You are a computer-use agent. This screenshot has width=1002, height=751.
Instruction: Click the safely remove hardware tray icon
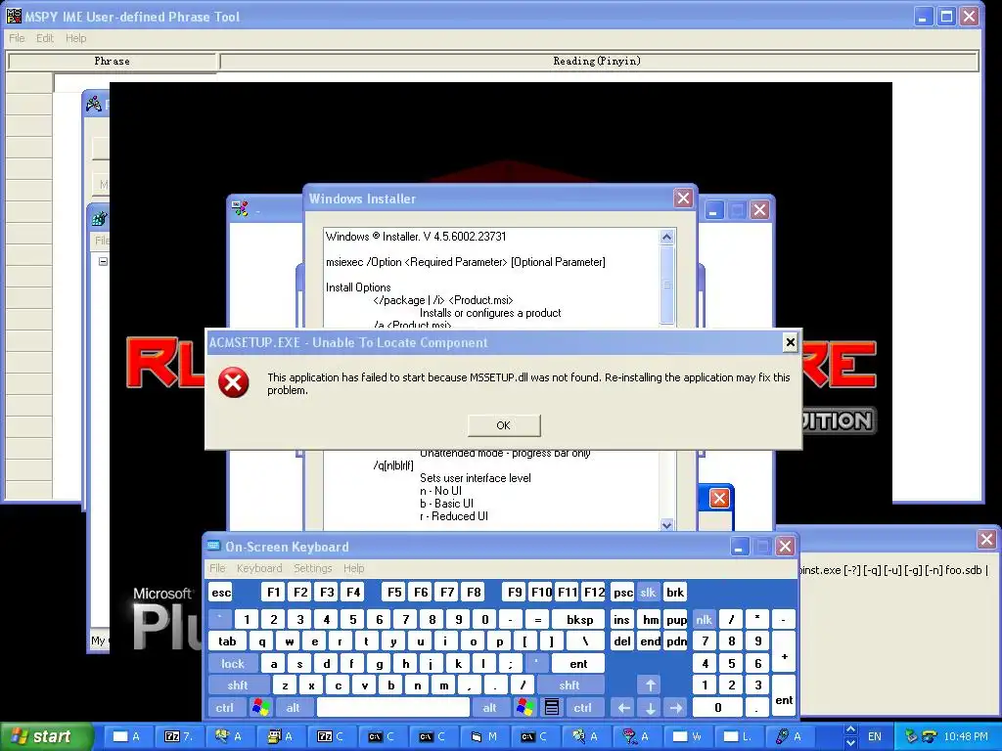[911, 736]
